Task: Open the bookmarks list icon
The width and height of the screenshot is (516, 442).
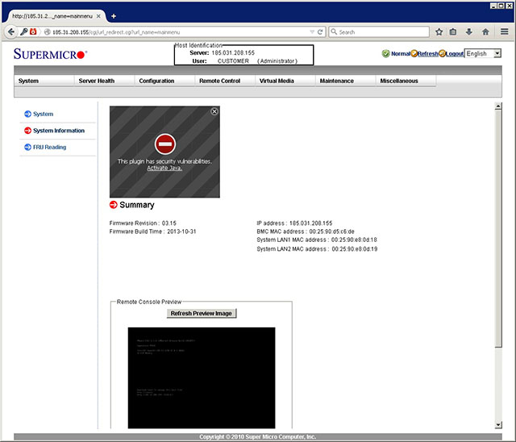Action: click(x=453, y=32)
